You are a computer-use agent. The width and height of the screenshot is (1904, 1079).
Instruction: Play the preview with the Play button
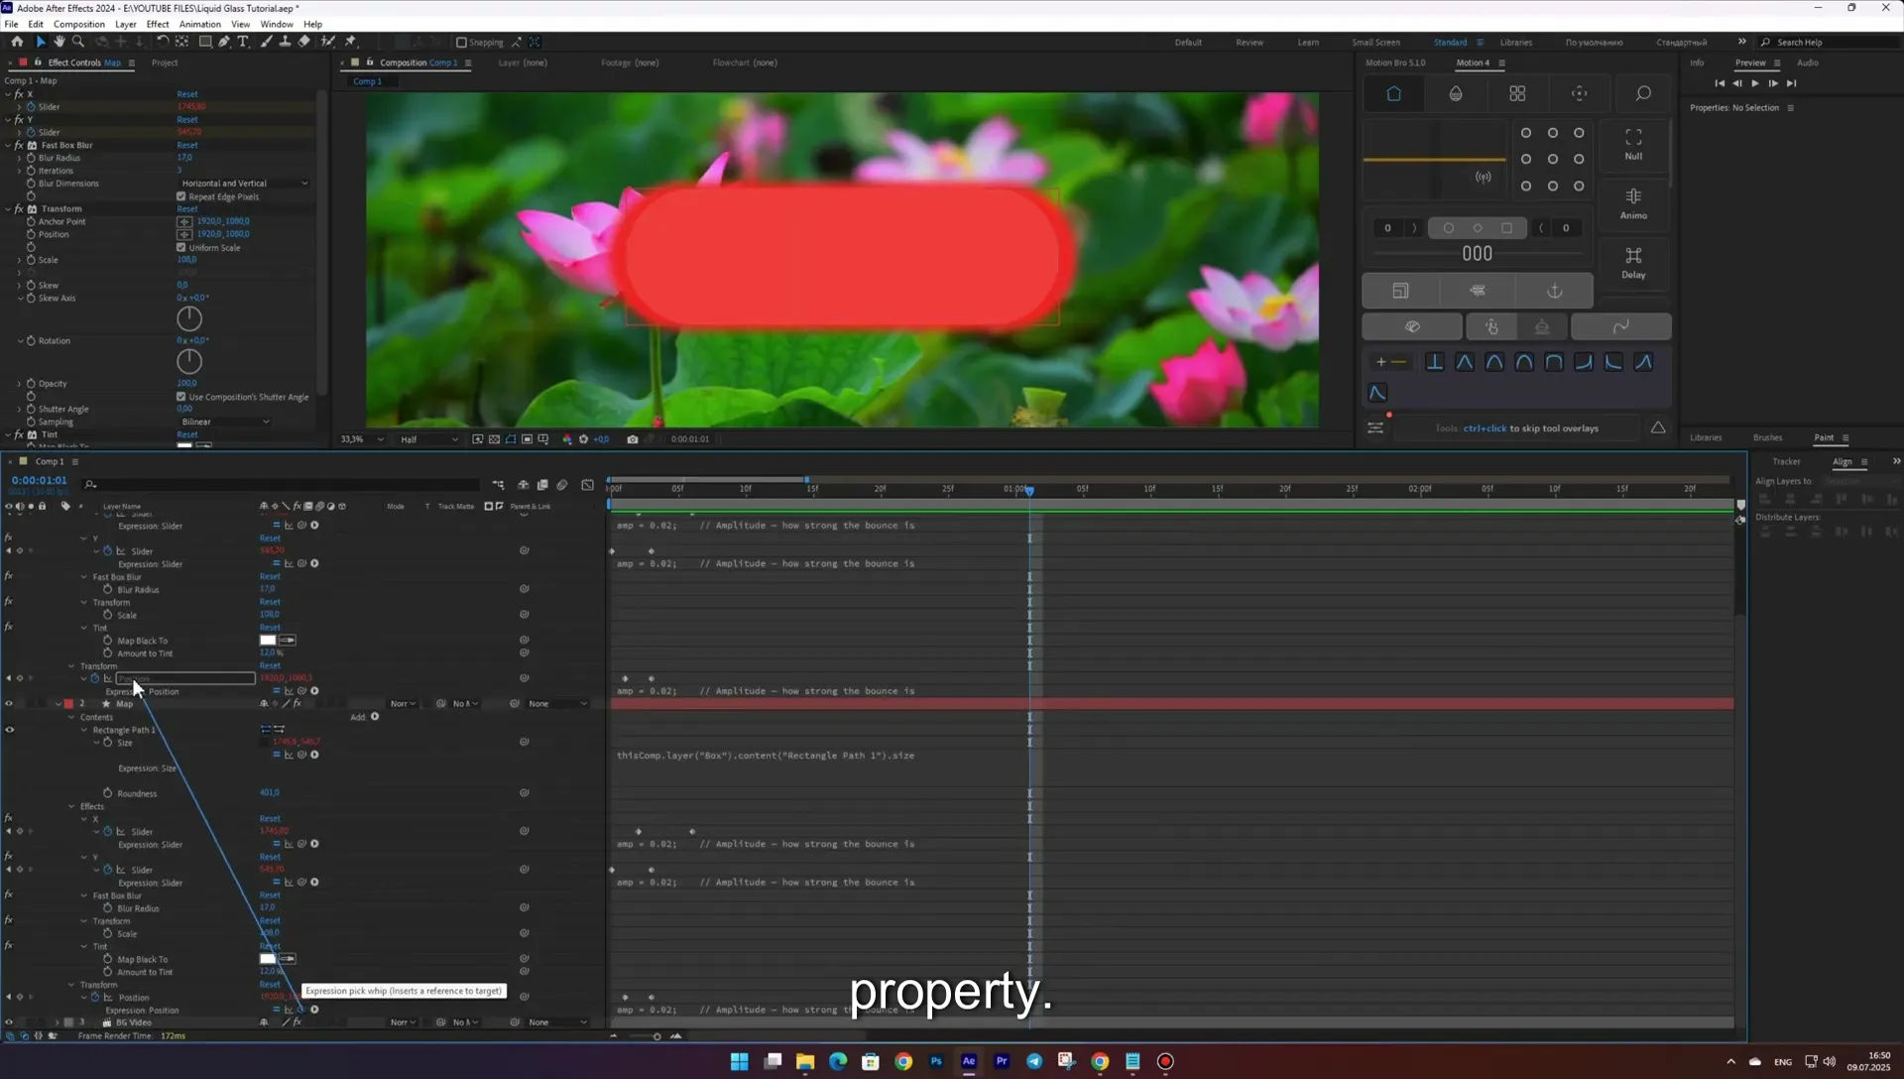click(1754, 83)
